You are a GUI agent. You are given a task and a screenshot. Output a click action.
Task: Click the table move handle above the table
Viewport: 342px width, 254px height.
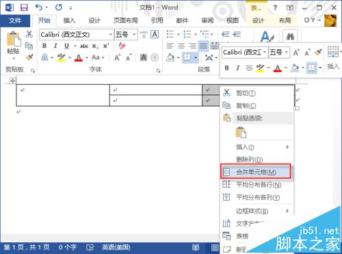(12, 81)
